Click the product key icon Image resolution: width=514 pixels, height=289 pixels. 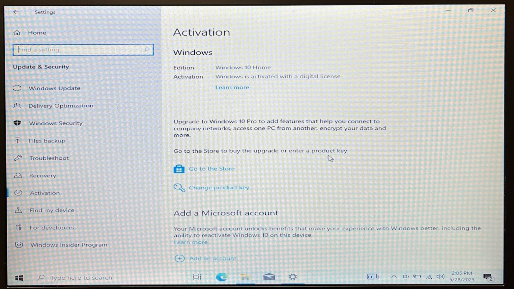coord(179,188)
